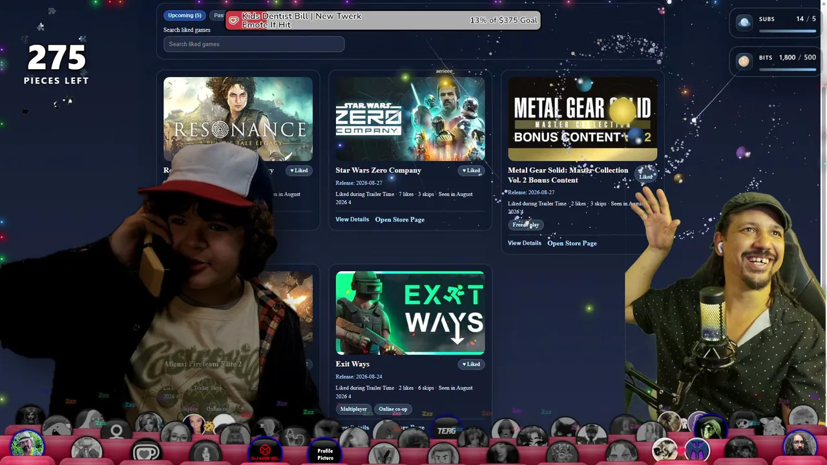Viewport: 827px width, 465px height.
Task: Open the Exit Ways cover thumbnail
Action: (x=410, y=313)
